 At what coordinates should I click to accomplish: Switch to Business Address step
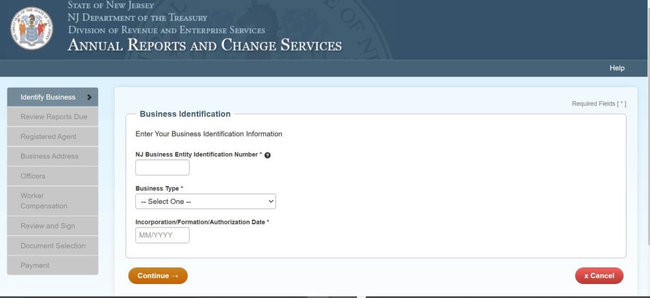click(50, 156)
